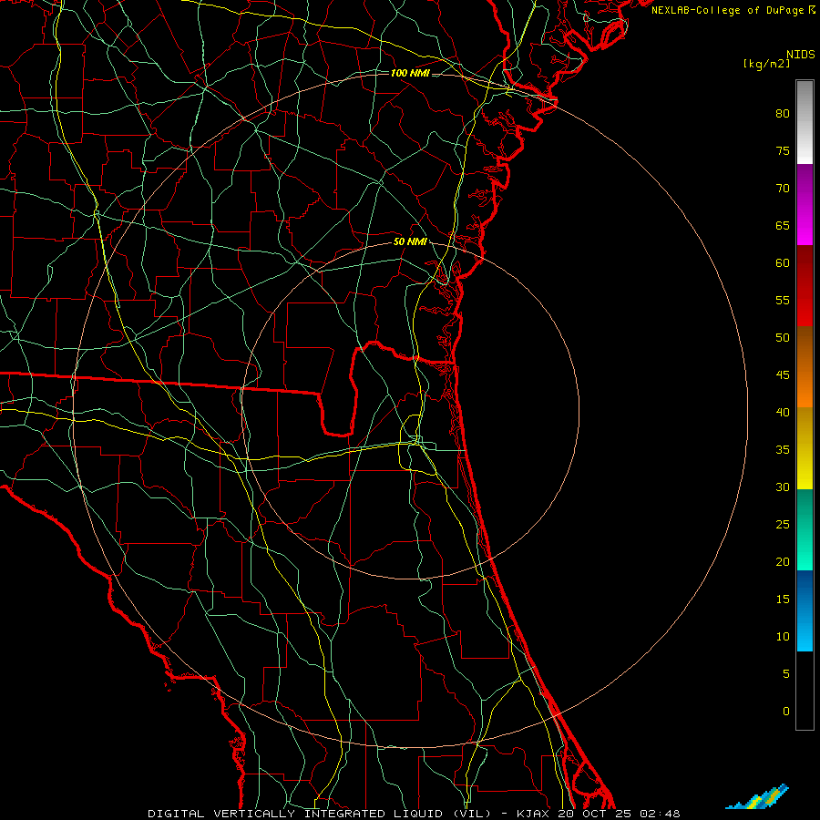Click the yellow segment of the VIL scale

(805, 448)
